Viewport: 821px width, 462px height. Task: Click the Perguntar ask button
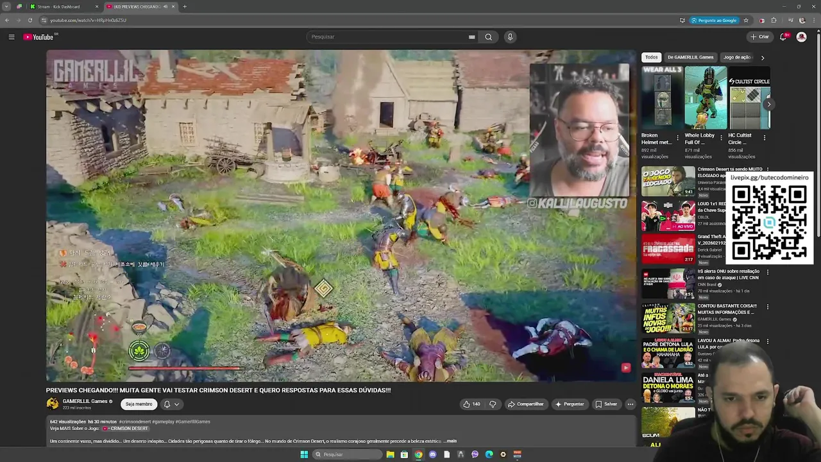pos(570,404)
